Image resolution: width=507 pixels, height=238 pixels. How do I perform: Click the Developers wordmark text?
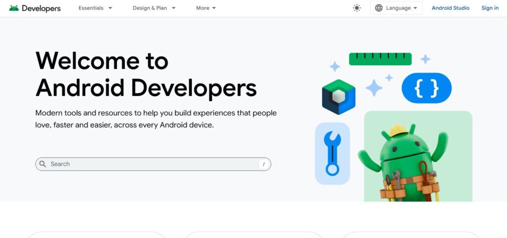tap(41, 8)
